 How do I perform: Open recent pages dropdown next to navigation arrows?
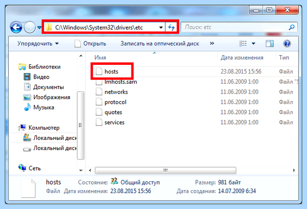click(39, 28)
